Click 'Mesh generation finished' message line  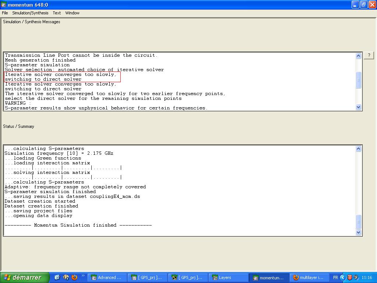(40, 60)
